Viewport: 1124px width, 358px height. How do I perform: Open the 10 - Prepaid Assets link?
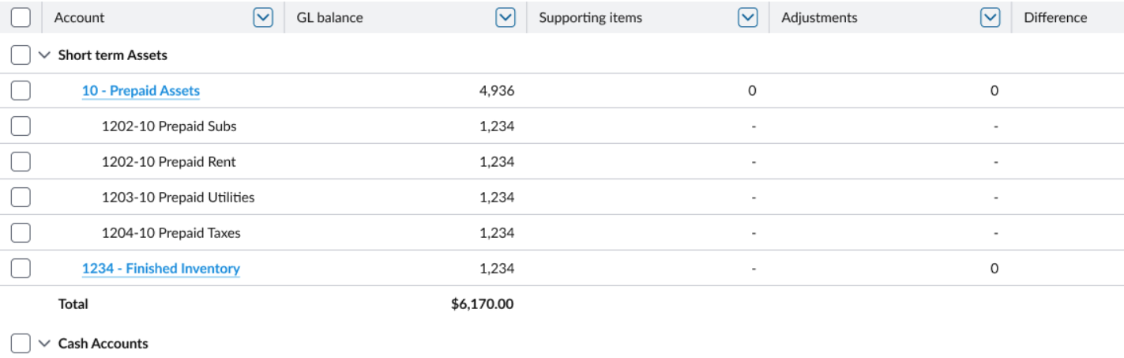click(141, 91)
